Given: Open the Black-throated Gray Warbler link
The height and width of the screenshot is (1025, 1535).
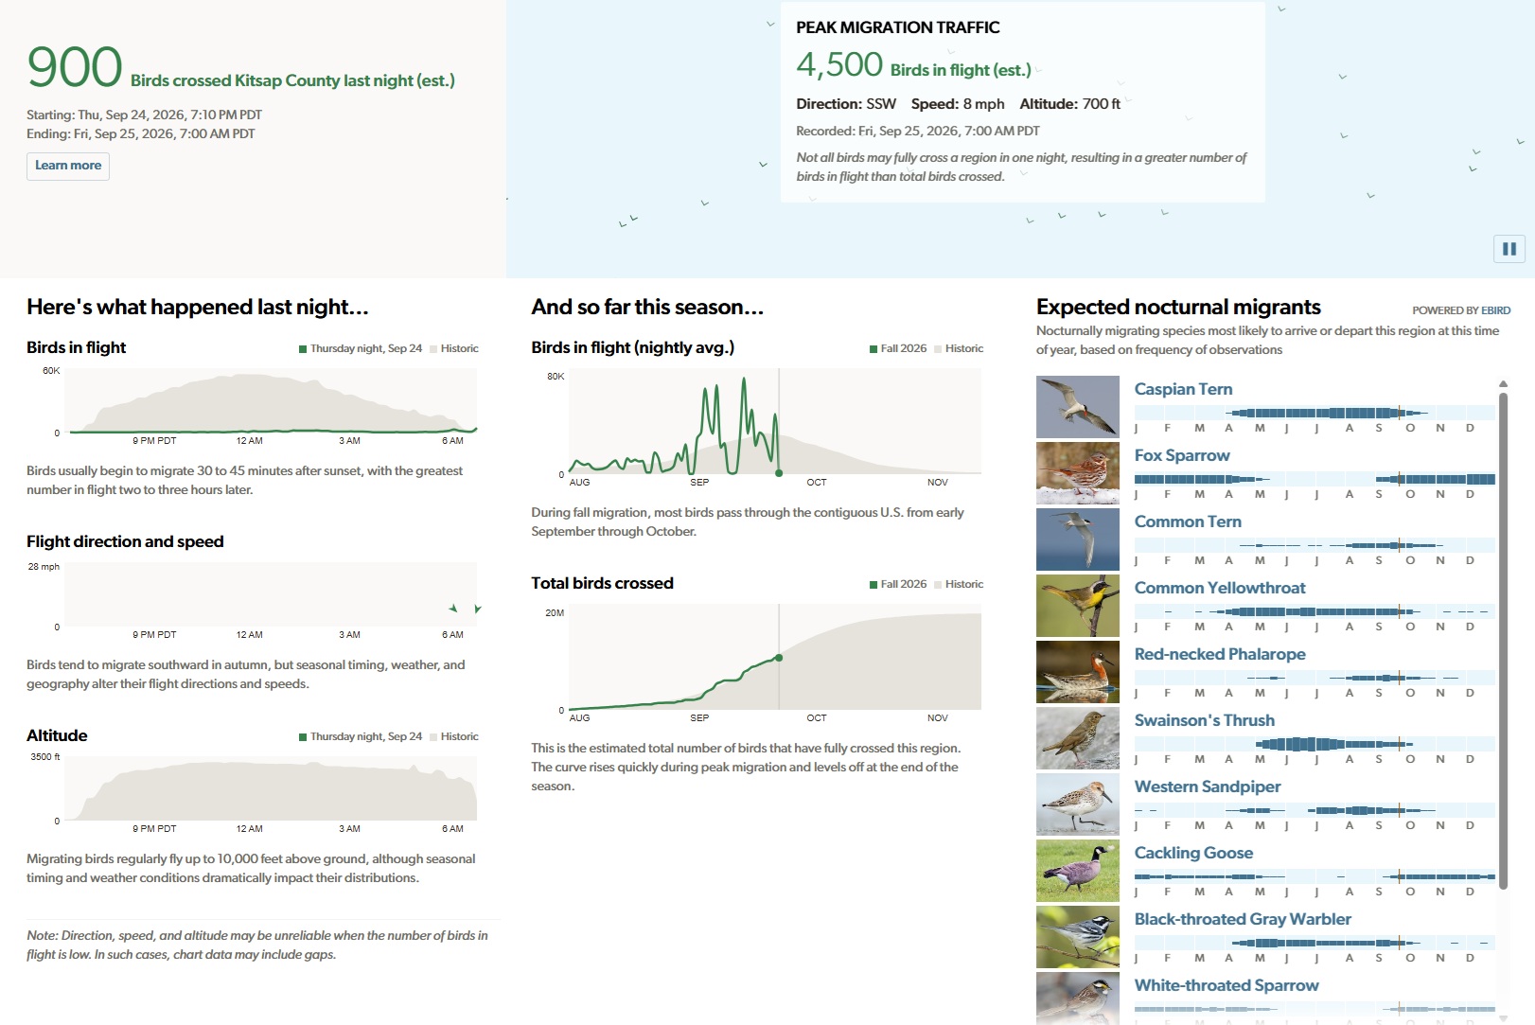Looking at the screenshot, I should pos(1243,919).
